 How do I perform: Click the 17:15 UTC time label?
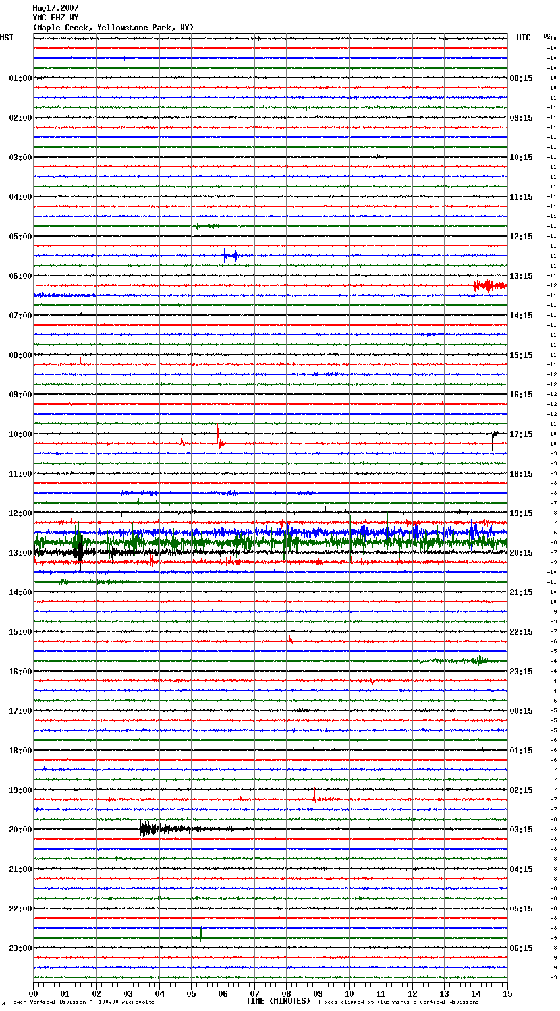pyautogui.click(x=521, y=434)
